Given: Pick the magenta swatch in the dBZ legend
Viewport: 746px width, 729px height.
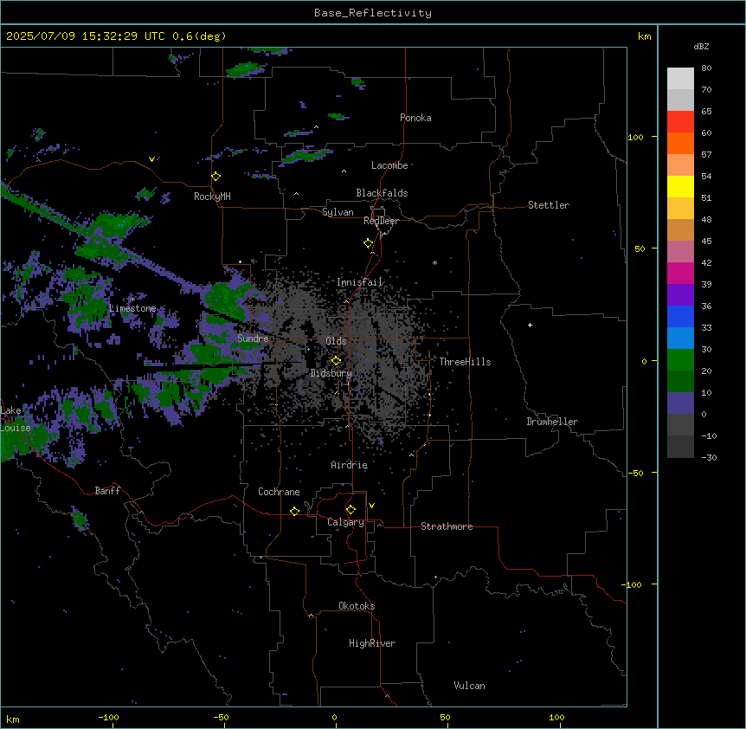Looking at the screenshot, I should [x=680, y=273].
